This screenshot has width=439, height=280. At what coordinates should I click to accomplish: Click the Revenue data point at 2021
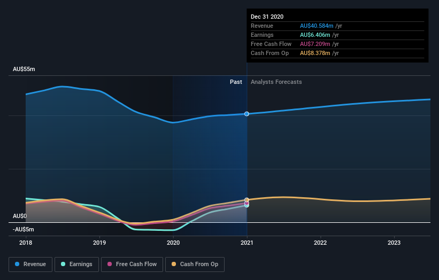click(247, 114)
